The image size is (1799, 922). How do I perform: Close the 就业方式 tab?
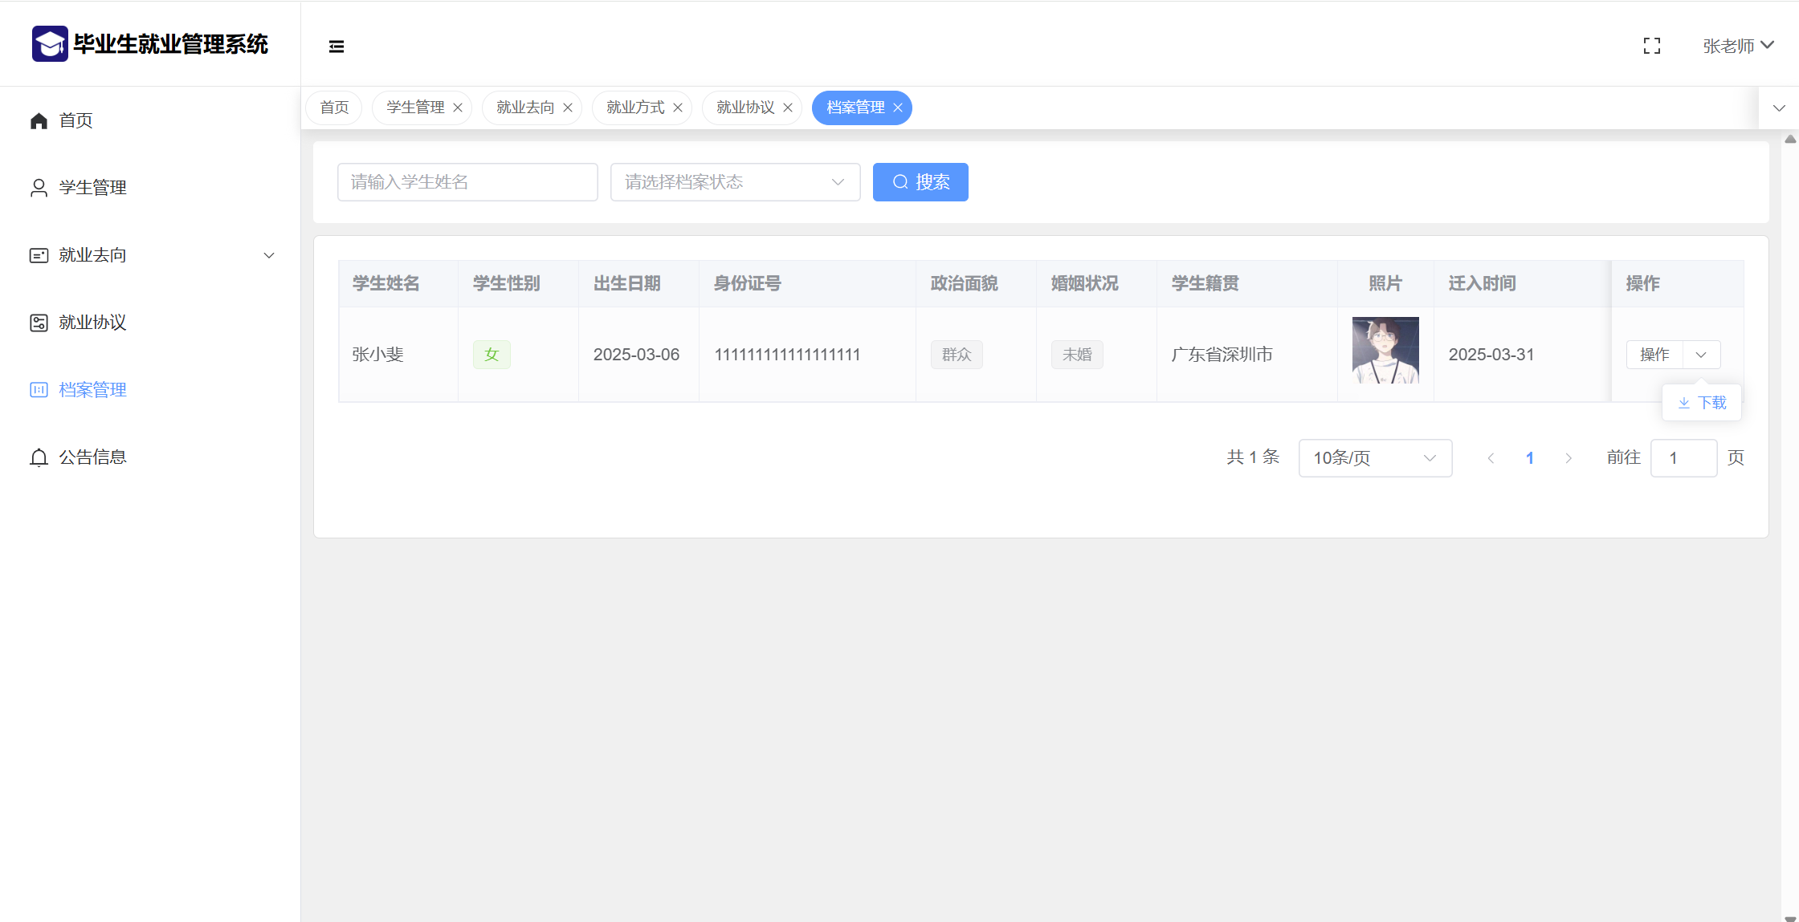pyautogui.click(x=678, y=108)
